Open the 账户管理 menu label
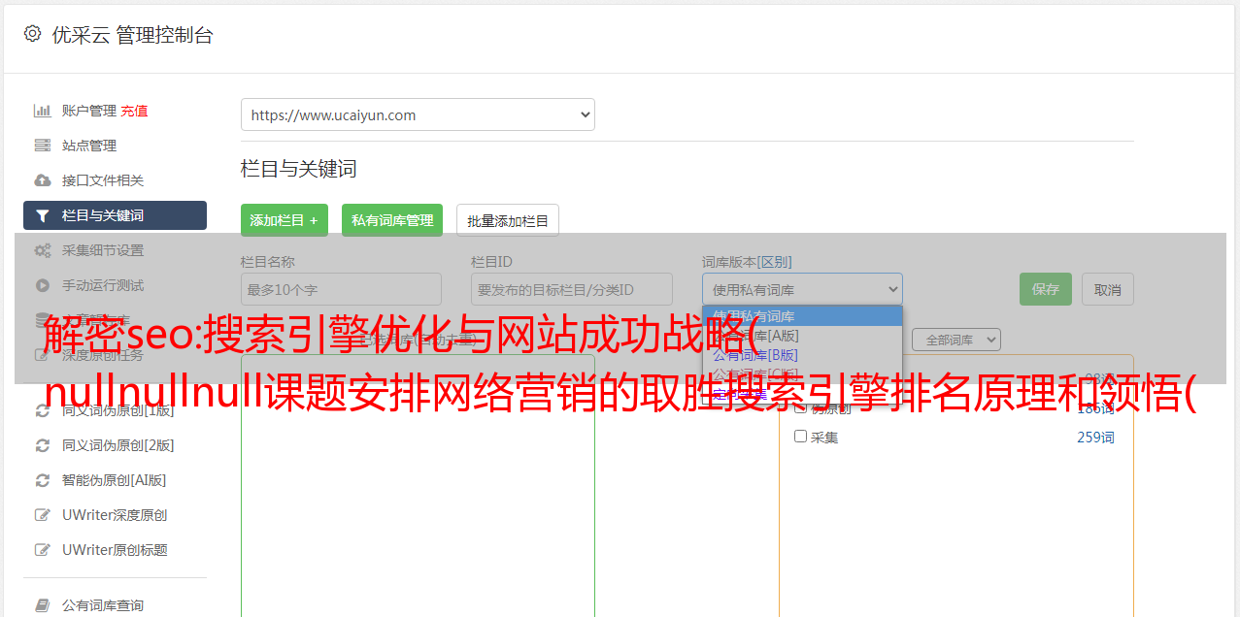 click(x=89, y=111)
